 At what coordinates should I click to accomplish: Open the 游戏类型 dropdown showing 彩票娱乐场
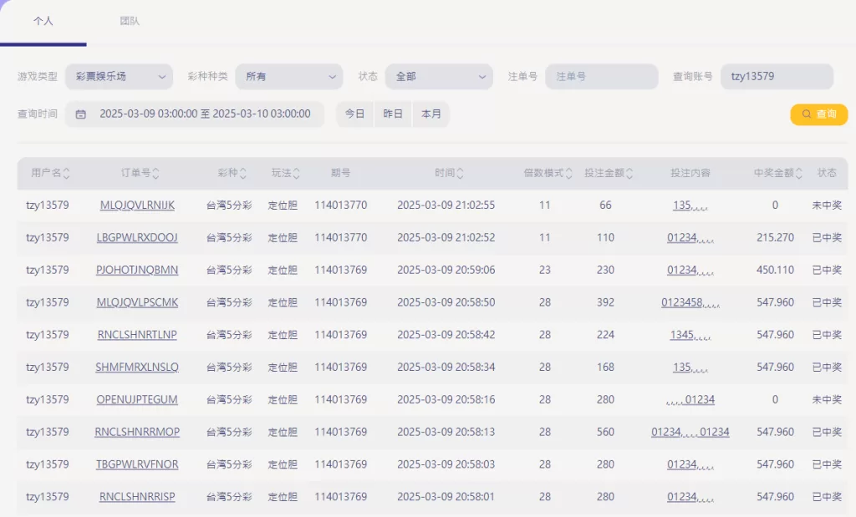(119, 76)
